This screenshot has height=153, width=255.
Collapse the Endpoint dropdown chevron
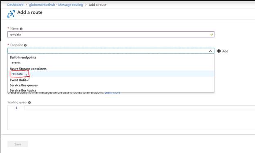[x=210, y=51]
